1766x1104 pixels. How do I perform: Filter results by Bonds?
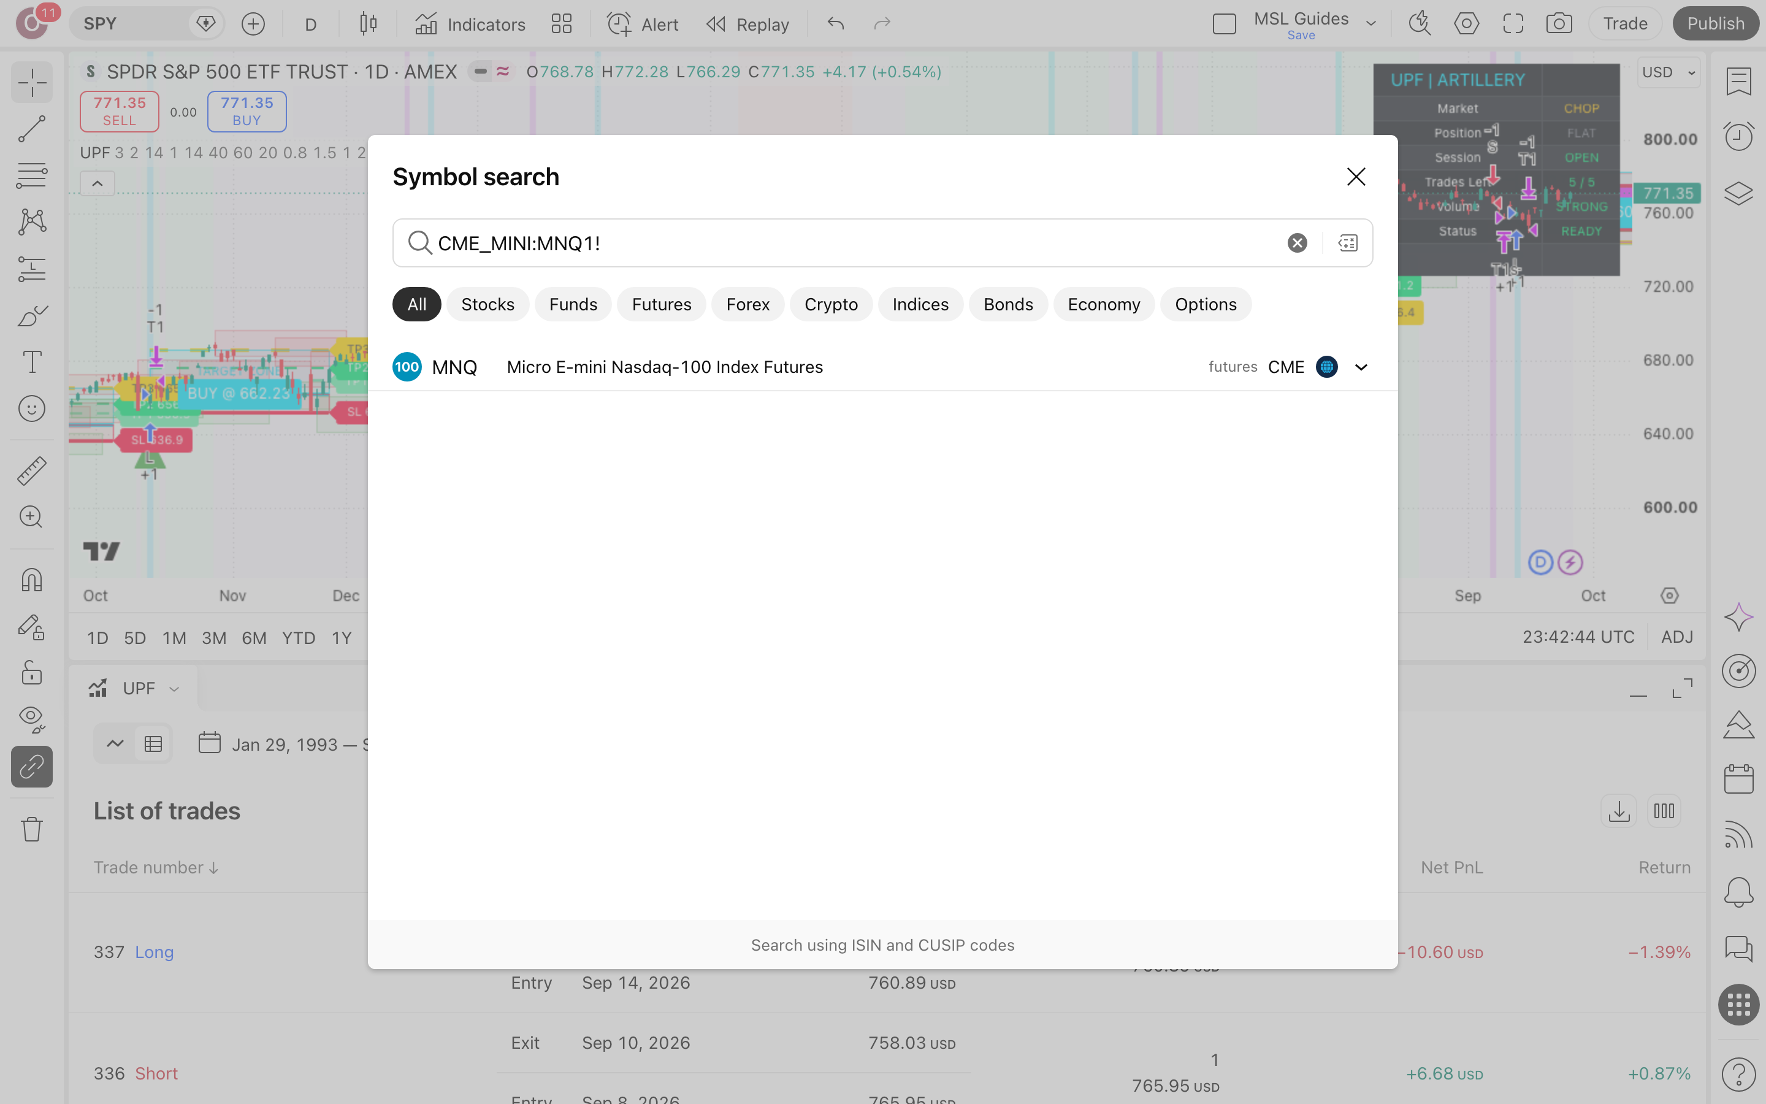[x=1008, y=304]
